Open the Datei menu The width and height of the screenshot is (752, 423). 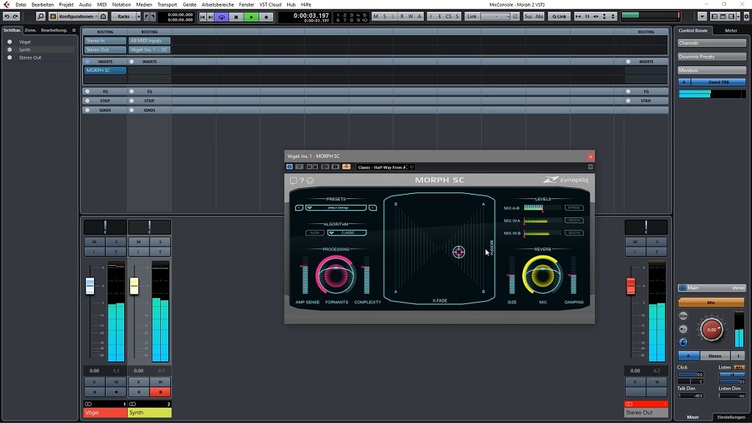21,4
